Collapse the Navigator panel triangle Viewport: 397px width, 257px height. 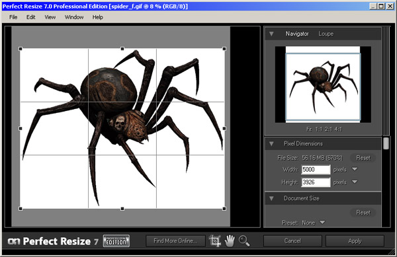click(x=271, y=34)
